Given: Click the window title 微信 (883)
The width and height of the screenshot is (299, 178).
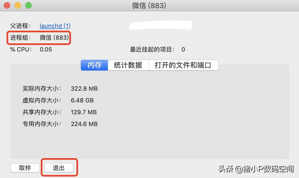Looking at the screenshot, I should tap(149, 6).
